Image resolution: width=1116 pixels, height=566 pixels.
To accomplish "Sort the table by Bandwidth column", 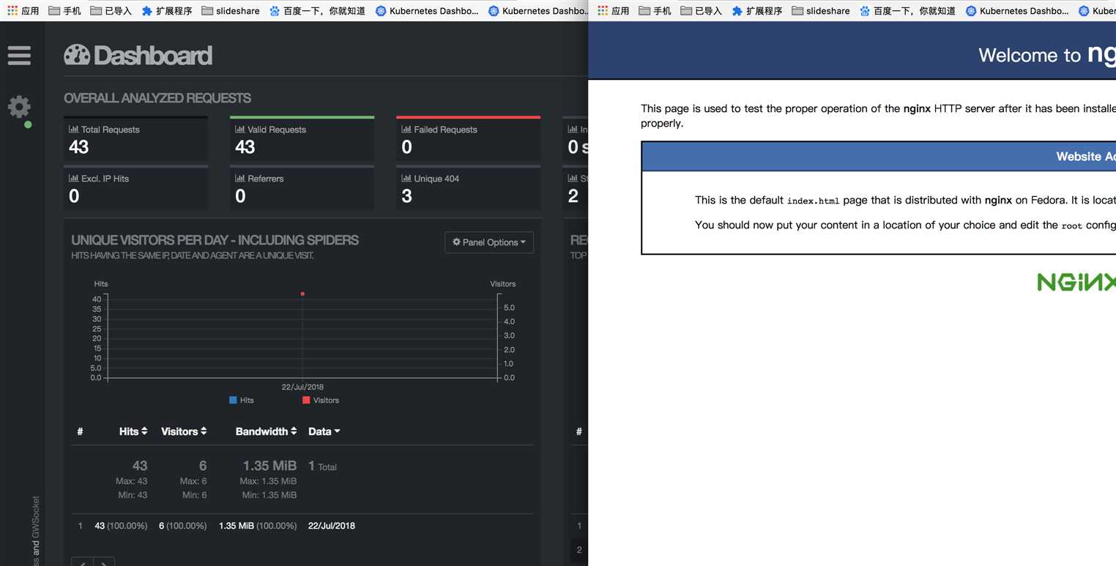I will coord(266,431).
